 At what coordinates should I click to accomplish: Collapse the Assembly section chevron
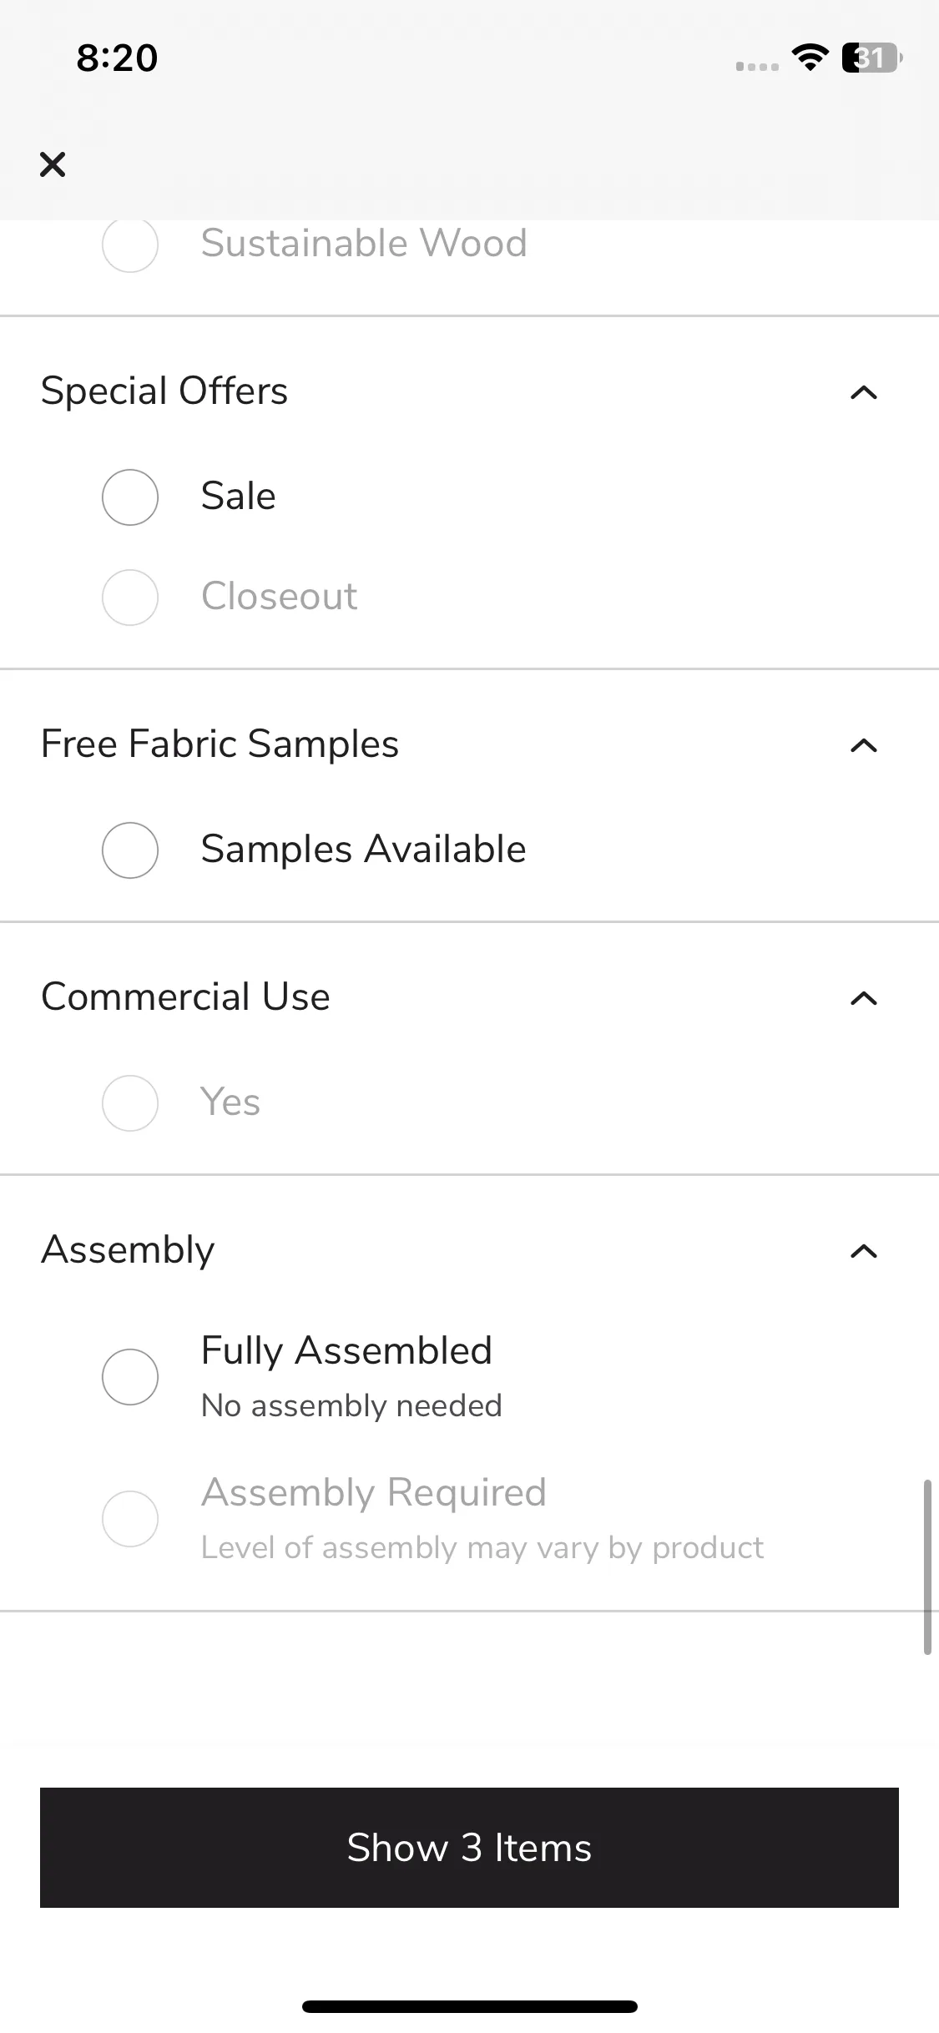click(x=864, y=1251)
